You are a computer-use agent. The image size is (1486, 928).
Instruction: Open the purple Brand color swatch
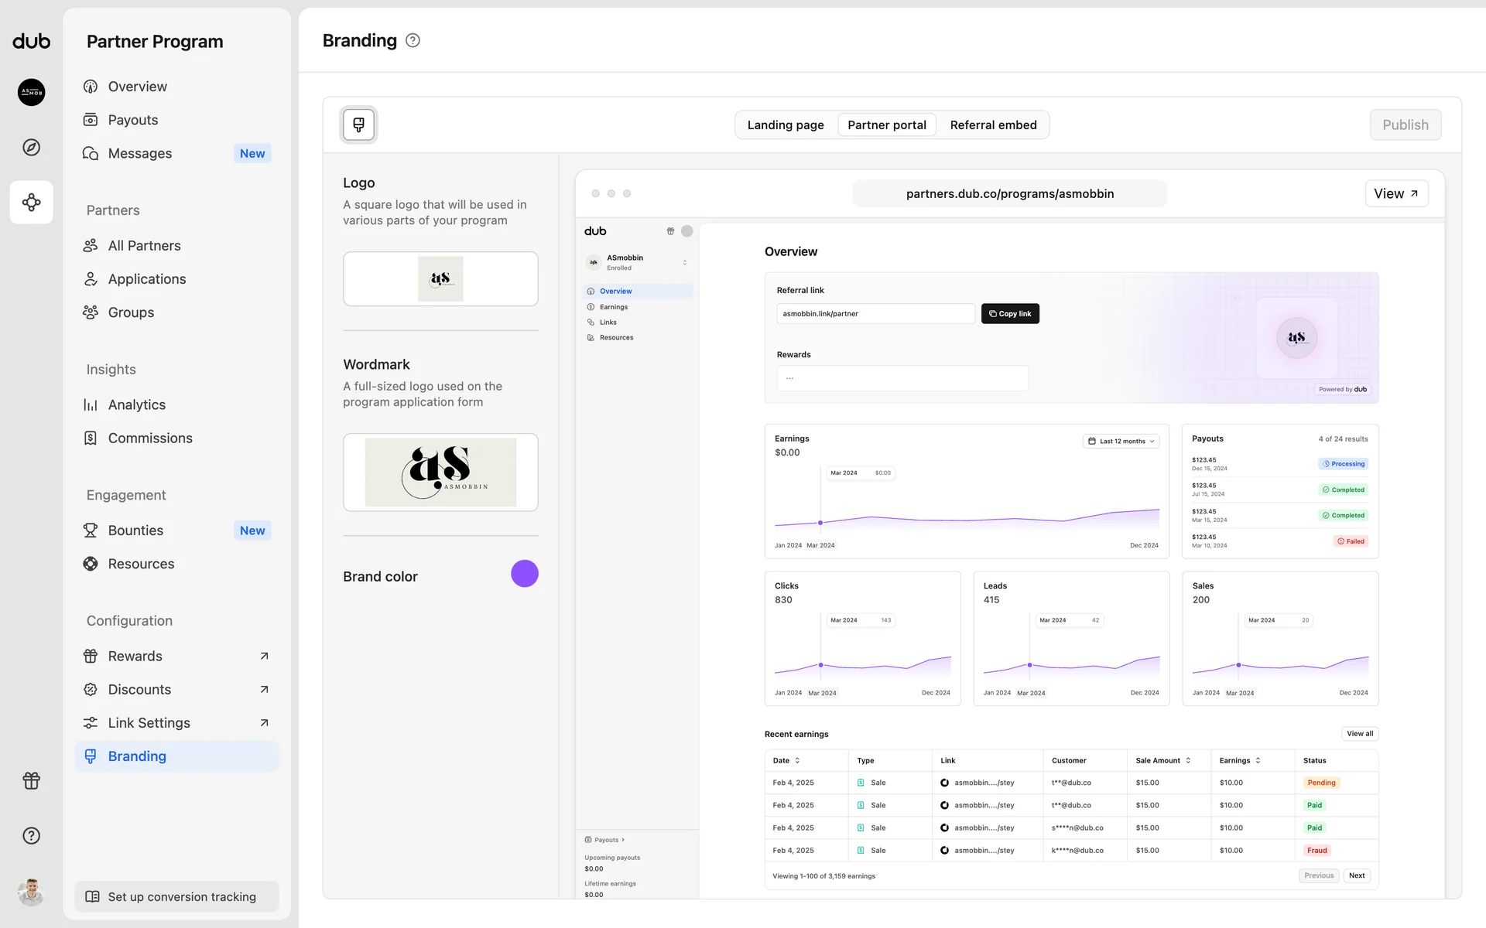(524, 574)
